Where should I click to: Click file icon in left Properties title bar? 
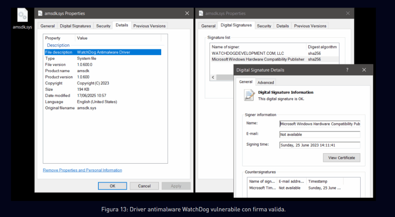[40, 13]
